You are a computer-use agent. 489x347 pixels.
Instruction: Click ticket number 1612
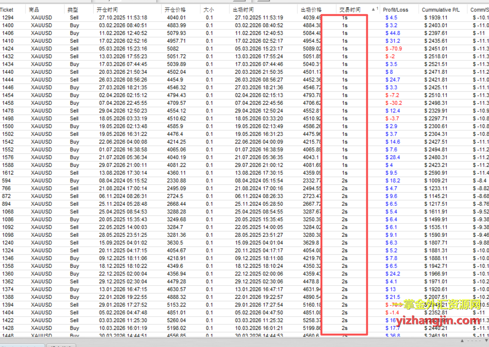point(7,173)
